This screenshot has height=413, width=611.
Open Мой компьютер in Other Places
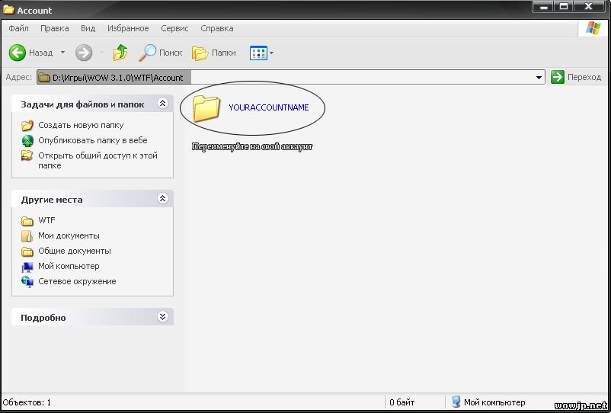tap(69, 266)
